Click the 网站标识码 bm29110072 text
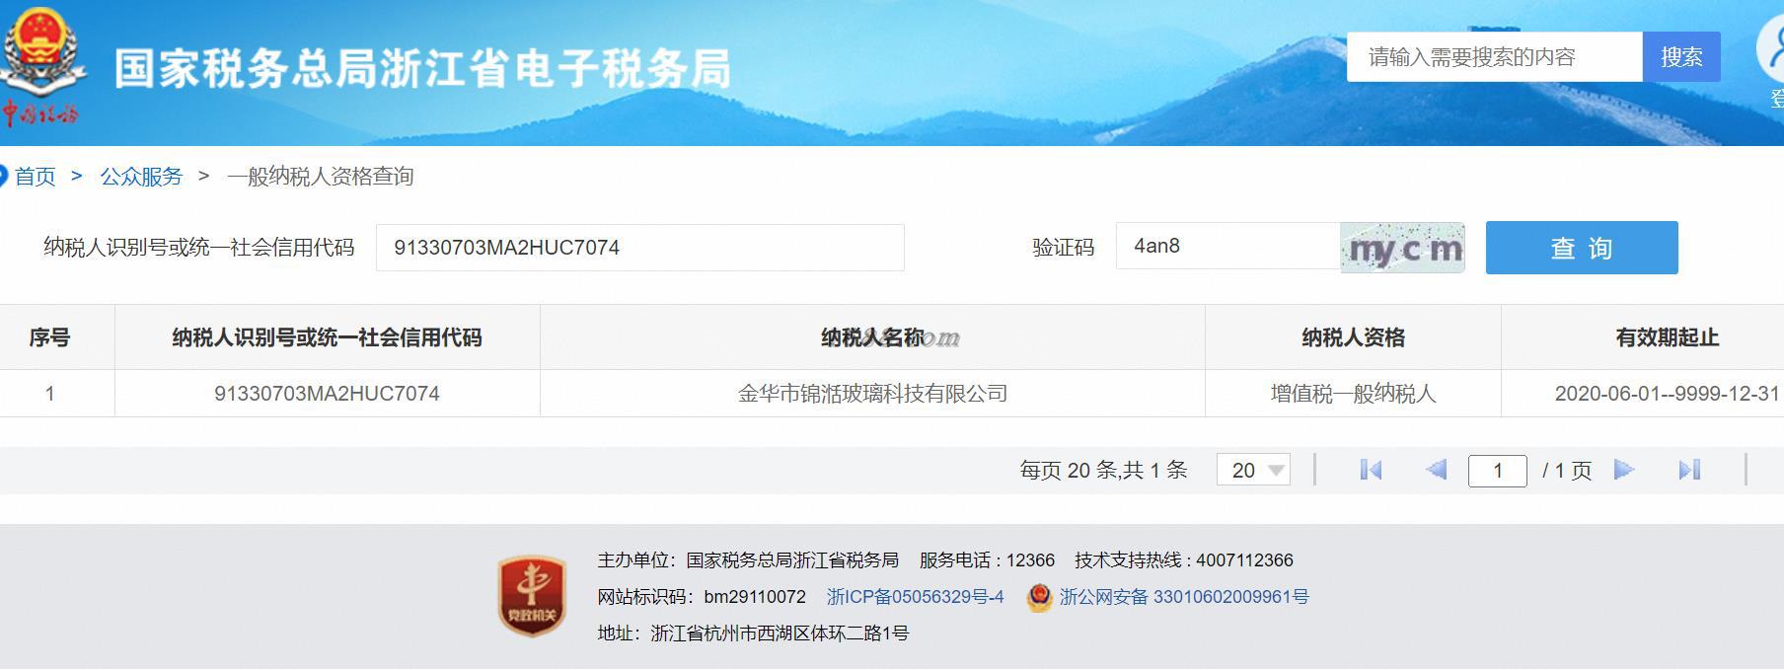Image resolution: width=1784 pixels, height=670 pixels. (x=702, y=597)
